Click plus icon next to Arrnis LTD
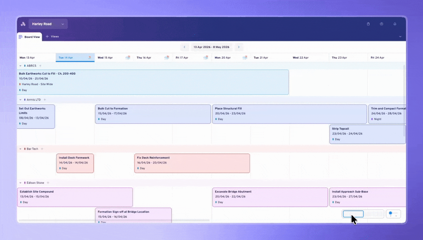This screenshot has width=423, height=240. click(45, 100)
